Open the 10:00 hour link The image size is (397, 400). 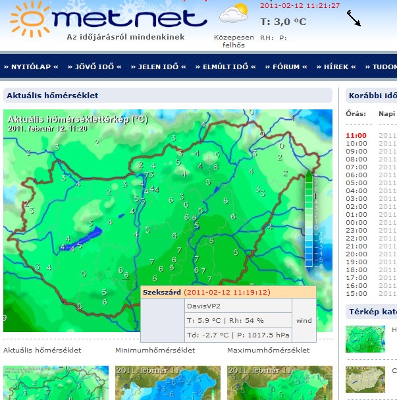[356, 143]
